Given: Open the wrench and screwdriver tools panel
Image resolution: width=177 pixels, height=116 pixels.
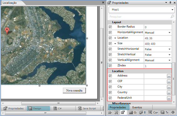Looking at the screenshot, I should (116, 112).
